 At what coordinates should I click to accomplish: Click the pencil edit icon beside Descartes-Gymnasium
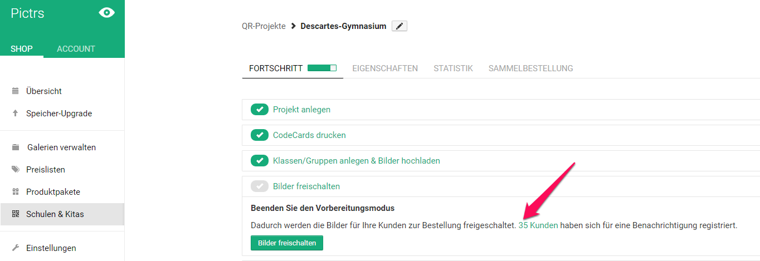coord(400,26)
